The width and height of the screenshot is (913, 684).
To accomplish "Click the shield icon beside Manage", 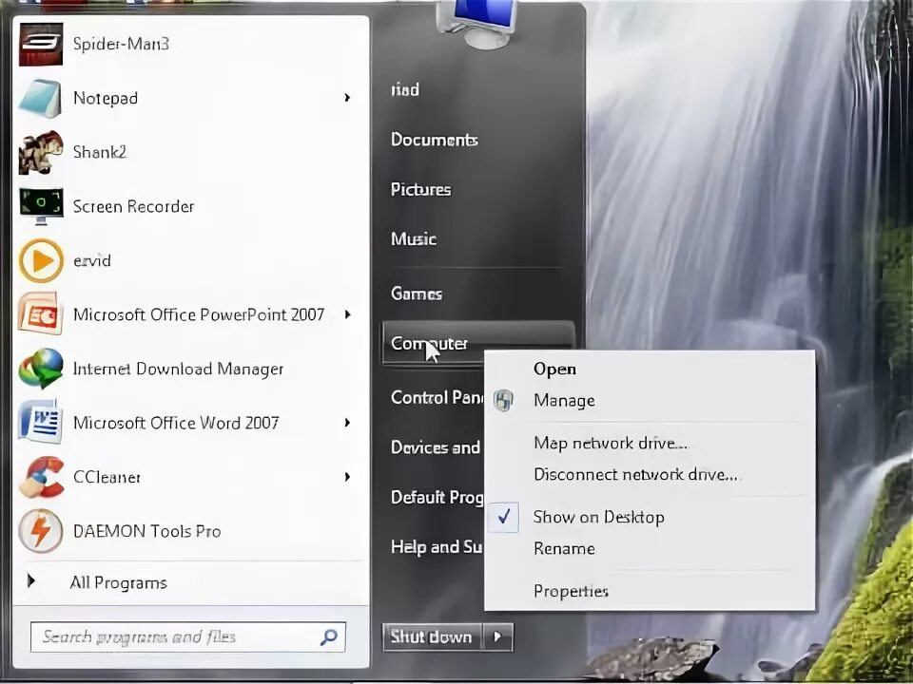I will click(504, 400).
